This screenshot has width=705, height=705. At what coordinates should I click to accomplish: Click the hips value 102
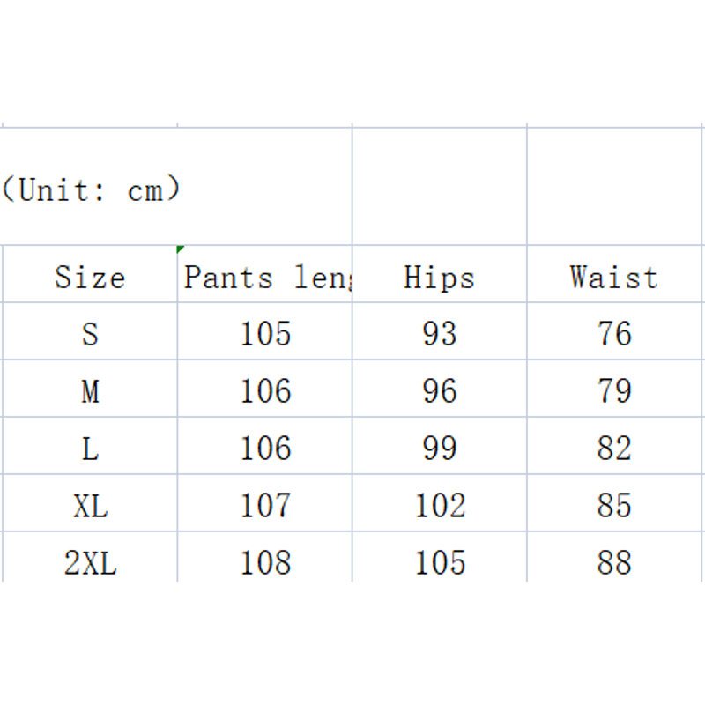439,506
